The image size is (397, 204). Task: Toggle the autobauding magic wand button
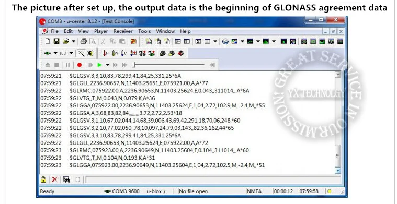(x=81, y=53)
